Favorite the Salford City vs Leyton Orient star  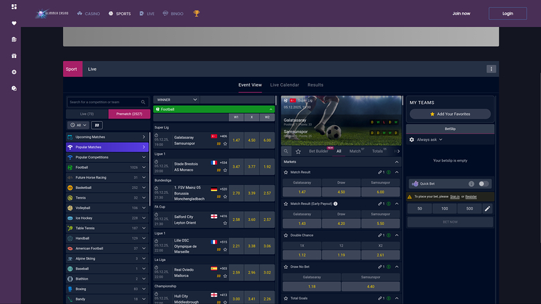click(225, 223)
